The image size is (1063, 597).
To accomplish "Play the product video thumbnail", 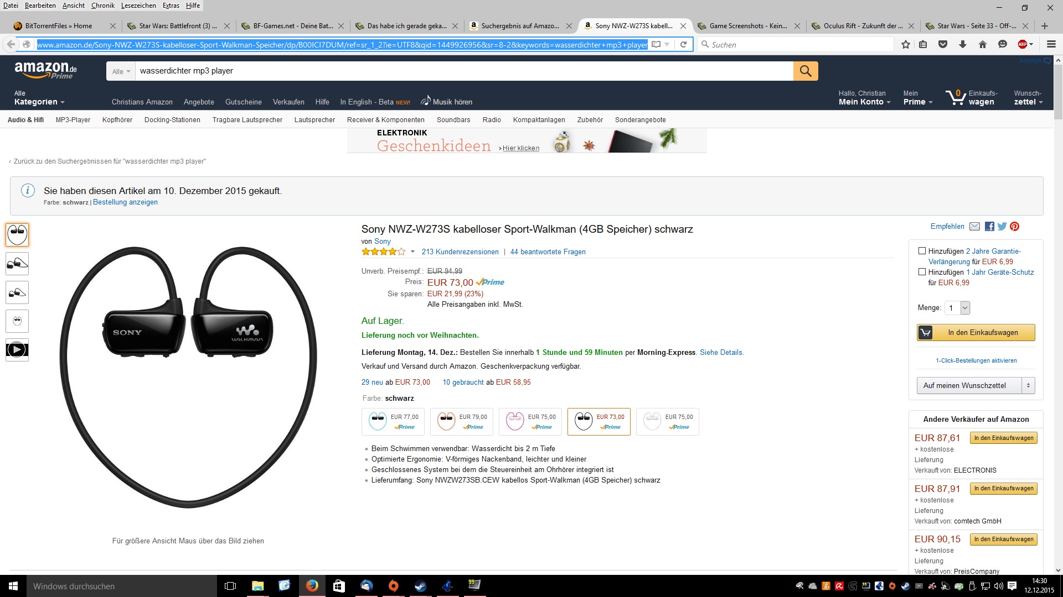I will pyautogui.click(x=17, y=349).
